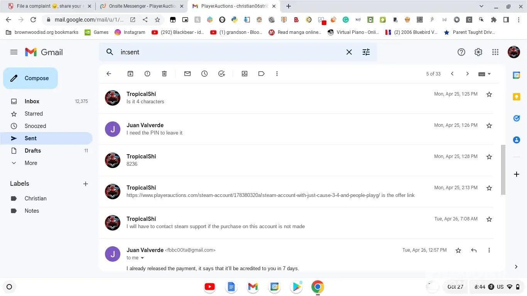
Task: Go to the older conversation
Action: [468, 74]
